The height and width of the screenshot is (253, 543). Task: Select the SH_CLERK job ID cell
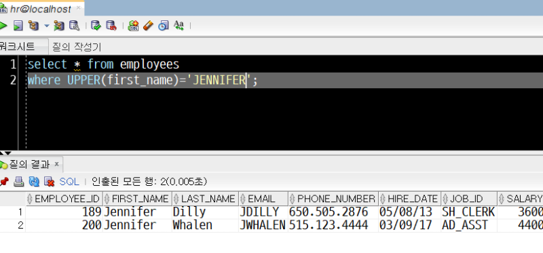469,212
